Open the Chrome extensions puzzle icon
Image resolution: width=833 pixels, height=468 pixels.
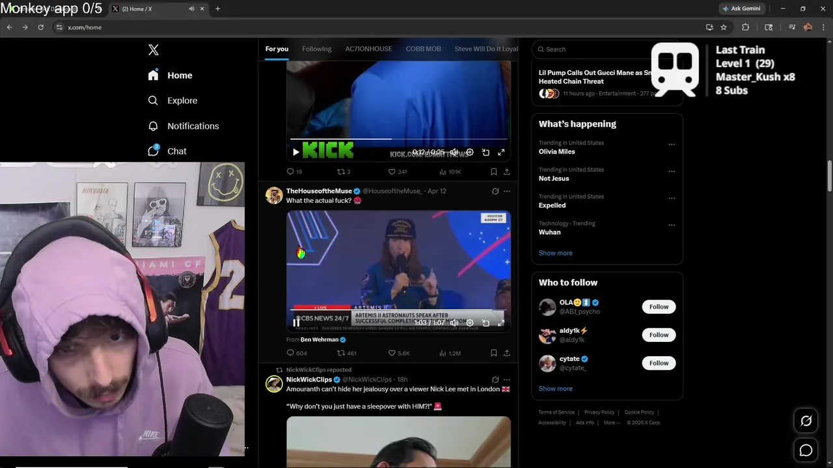click(x=746, y=27)
